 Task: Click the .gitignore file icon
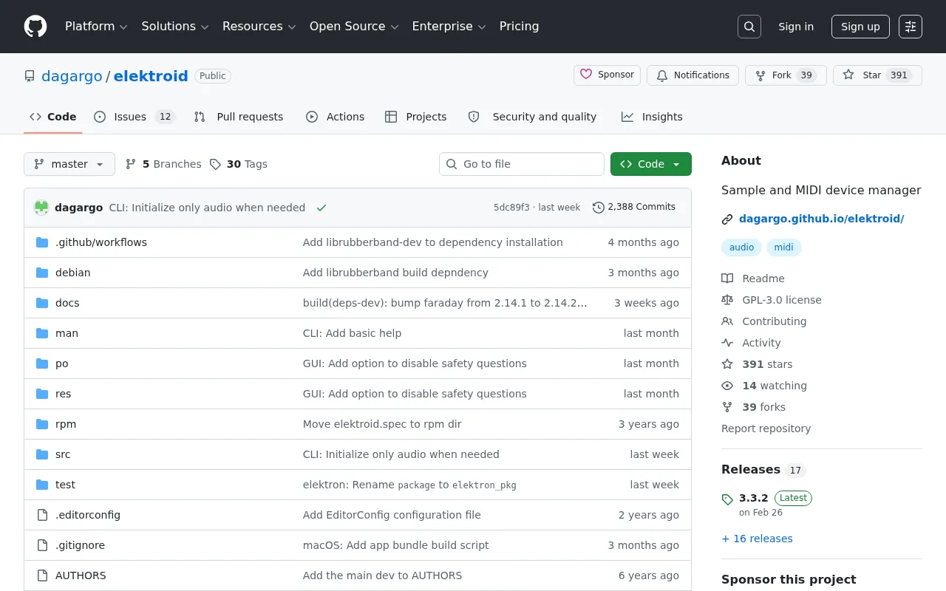pos(42,545)
